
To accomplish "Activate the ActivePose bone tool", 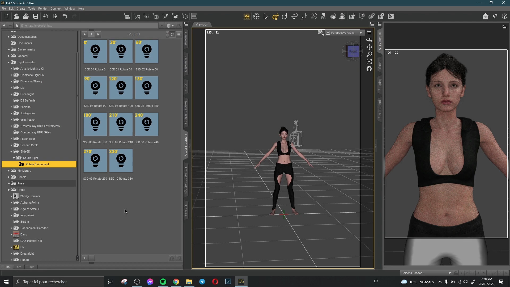I will coord(314,16).
